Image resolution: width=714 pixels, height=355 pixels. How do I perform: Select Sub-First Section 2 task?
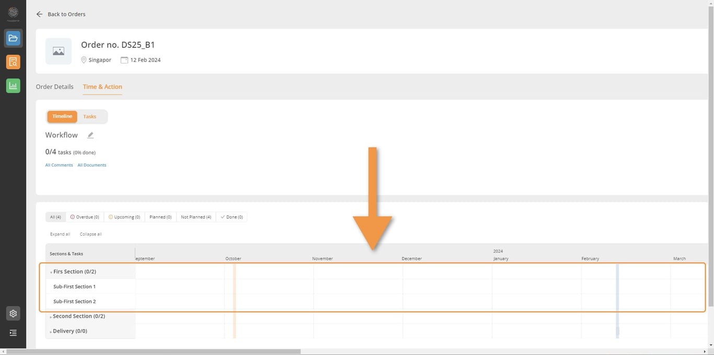[x=74, y=301]
